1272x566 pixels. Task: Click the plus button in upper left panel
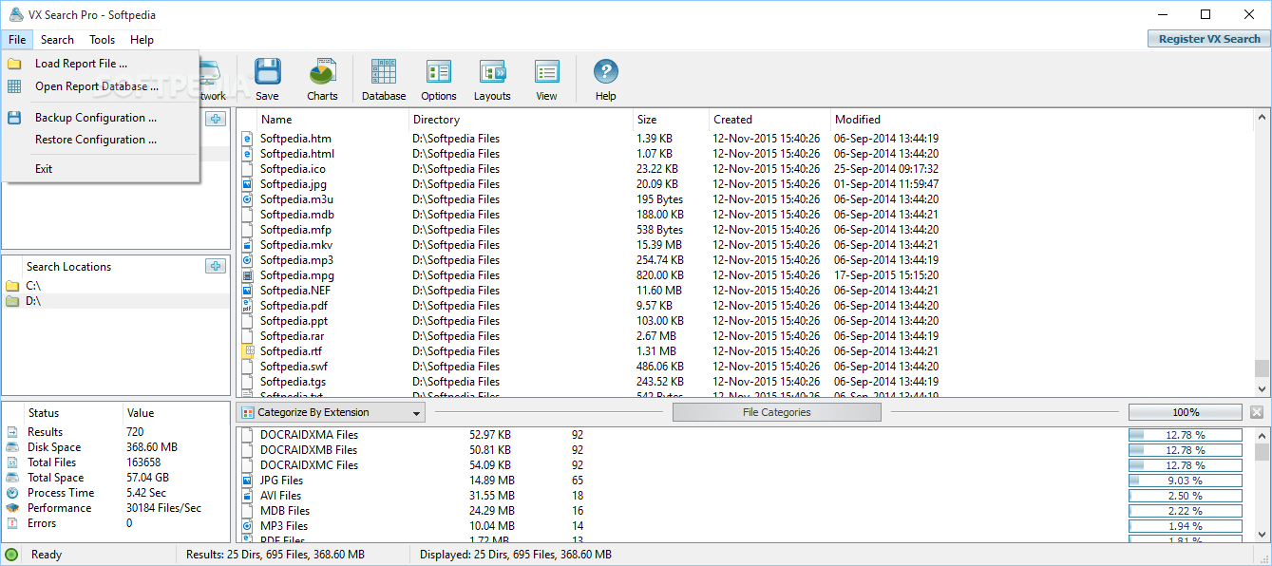pyautogui.click(x=216, y=119)
